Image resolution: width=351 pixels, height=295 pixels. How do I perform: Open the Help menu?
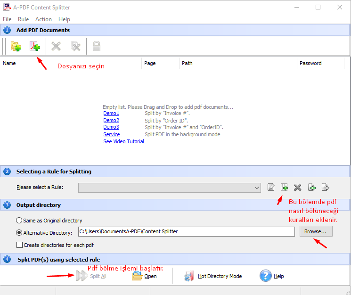[64, 19]
